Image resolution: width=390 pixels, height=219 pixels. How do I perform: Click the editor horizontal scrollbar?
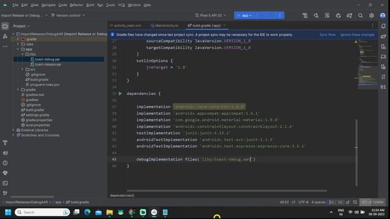(x=227, y=190)
